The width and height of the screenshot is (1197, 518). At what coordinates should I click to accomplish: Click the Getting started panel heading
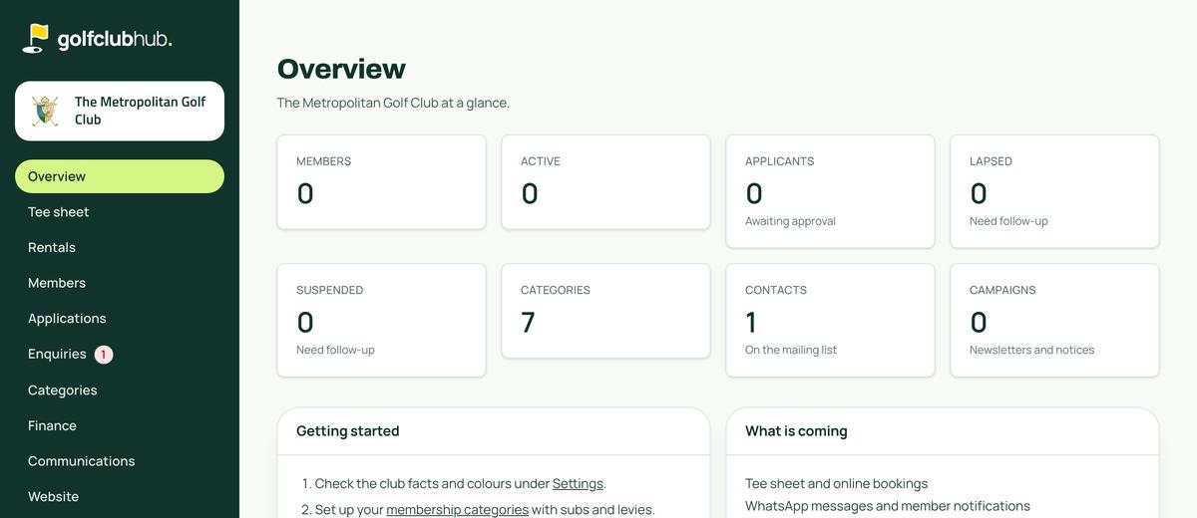tap(347, 431)
